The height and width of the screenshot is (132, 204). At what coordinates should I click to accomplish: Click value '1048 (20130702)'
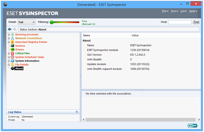point(140,69)
